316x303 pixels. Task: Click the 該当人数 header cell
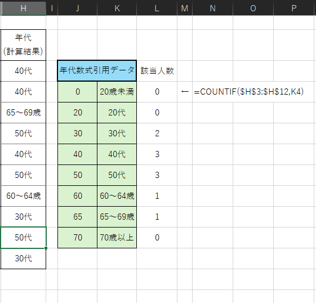coord(157,71)
